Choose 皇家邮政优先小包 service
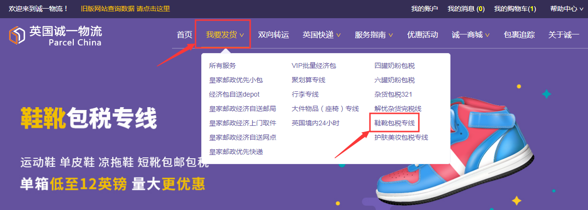The width and height of the screenshot is (588, 210). click(236, 80)
